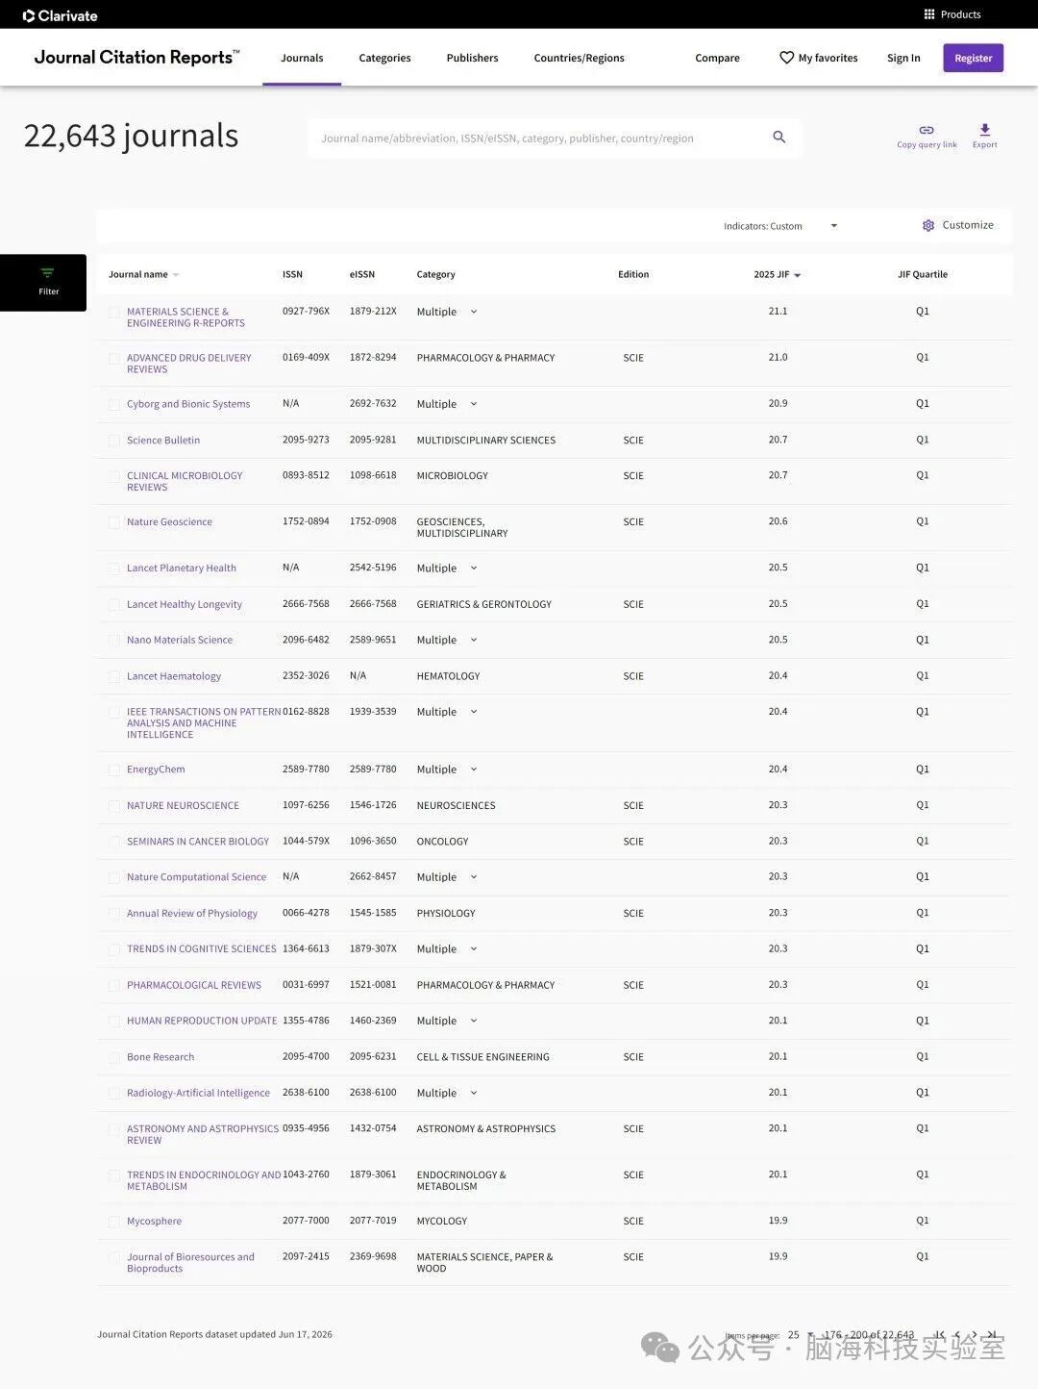Open the Filter panel
Image resolution: width=1038 pixels, height=1389 pixels.
43,282
